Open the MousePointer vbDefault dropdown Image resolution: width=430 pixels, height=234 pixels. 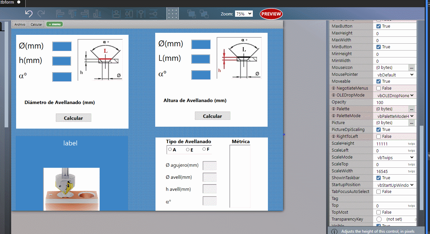pyautogui.click(x=395, y=75)
